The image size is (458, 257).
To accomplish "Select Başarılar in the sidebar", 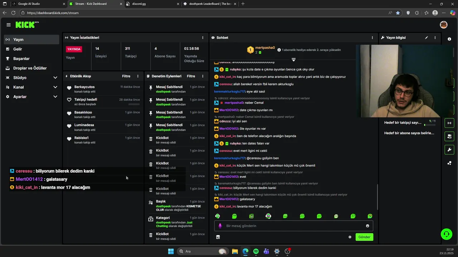I will pyautogui.click(x=31, y=59).
